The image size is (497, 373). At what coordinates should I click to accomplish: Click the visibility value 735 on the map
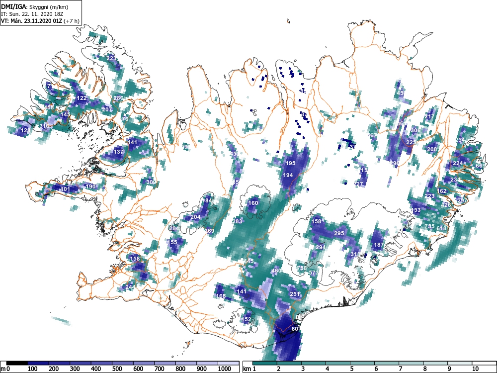click(x=430, y=226)
